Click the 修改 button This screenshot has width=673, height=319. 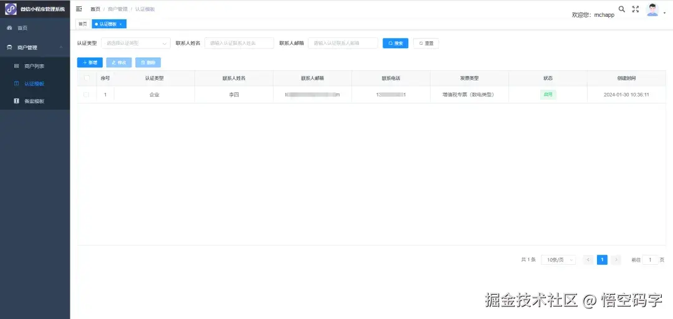tap(119, 63)
